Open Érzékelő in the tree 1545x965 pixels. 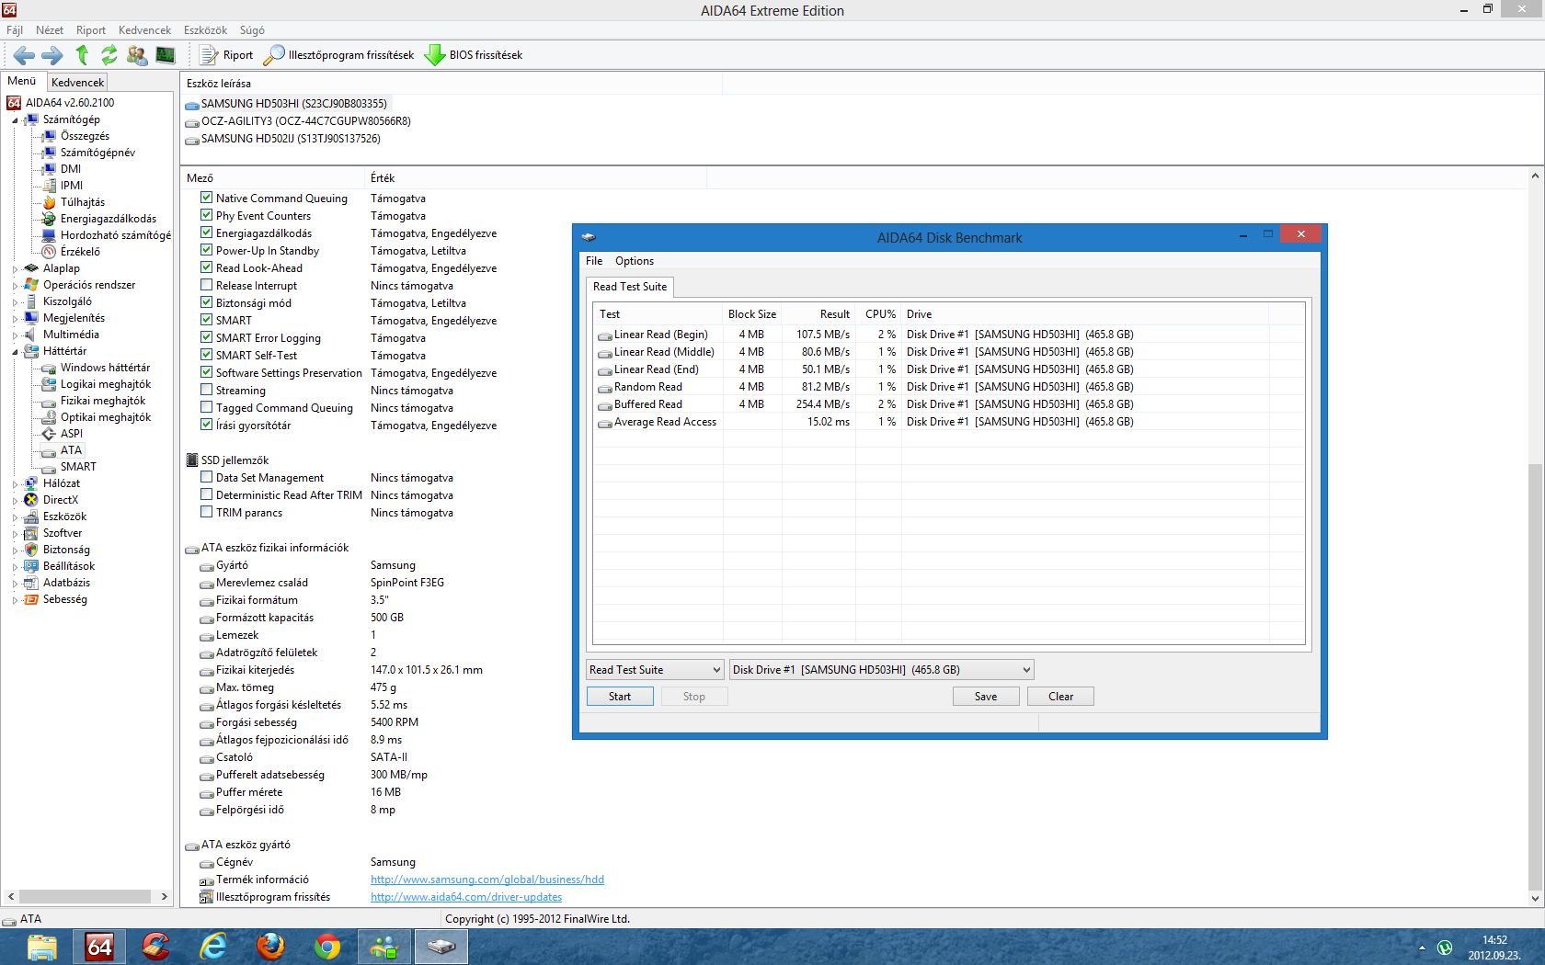[80, 252]
